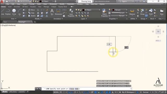Select the Line drawing tool
The width and height of the screenshot is (167, 94).
(x=3, y=12)
